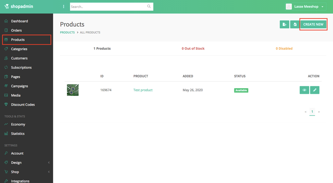This screenshot has height=183, width=333.
Task: Edit Test product with pencil icon
Action: pos(315,90)
